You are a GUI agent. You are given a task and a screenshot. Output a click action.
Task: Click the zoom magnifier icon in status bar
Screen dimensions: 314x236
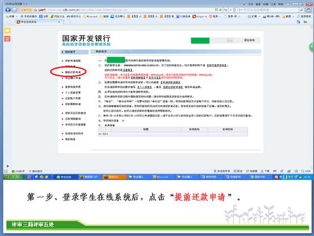point(303,171)
